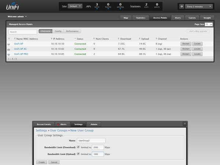Viewport: 220px width, 165px height.
Task: Click the 10.10.10.85 IP address cell
Action: [x=58, y=54]
